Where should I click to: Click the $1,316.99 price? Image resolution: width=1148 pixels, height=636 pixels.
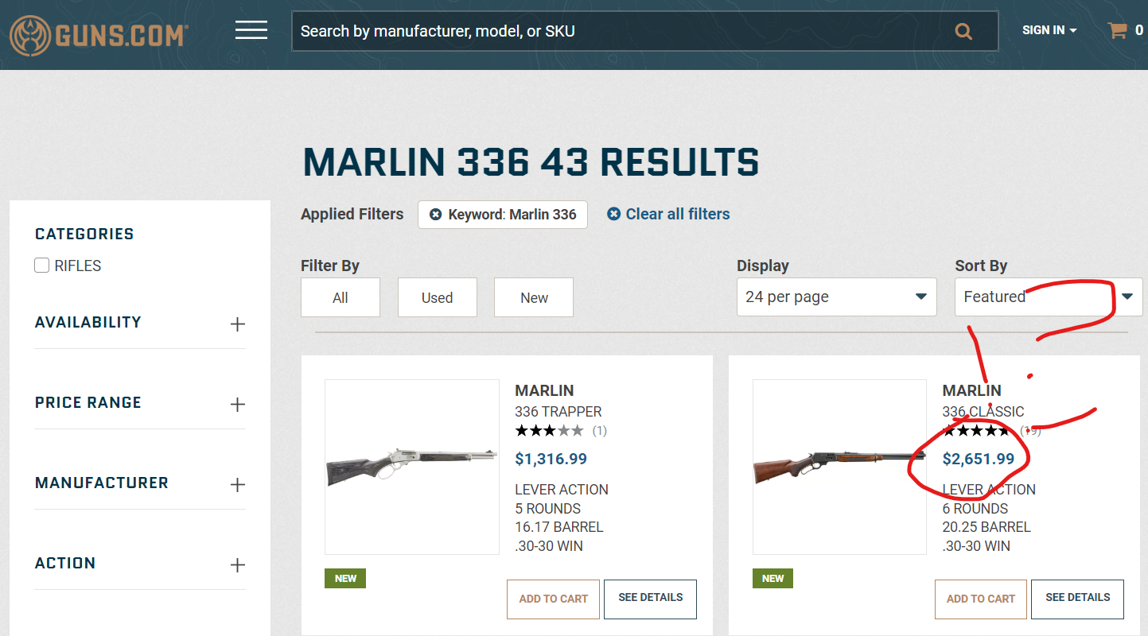(x=551, y=459)
